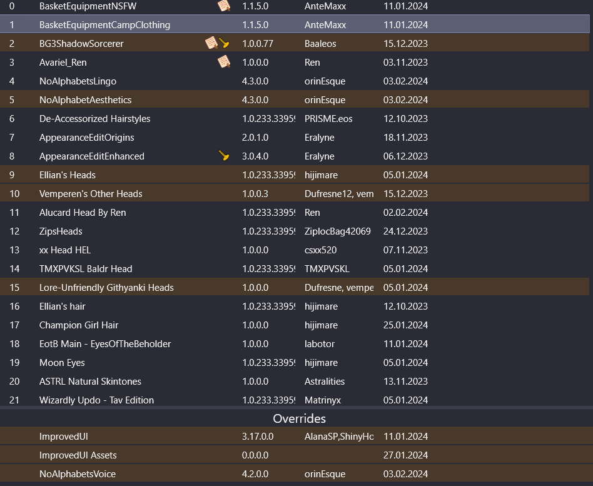Click version 1.0.0.77 of BG3ShadowSorcerer
593x486 pixels.
click(x=258, y=44)
